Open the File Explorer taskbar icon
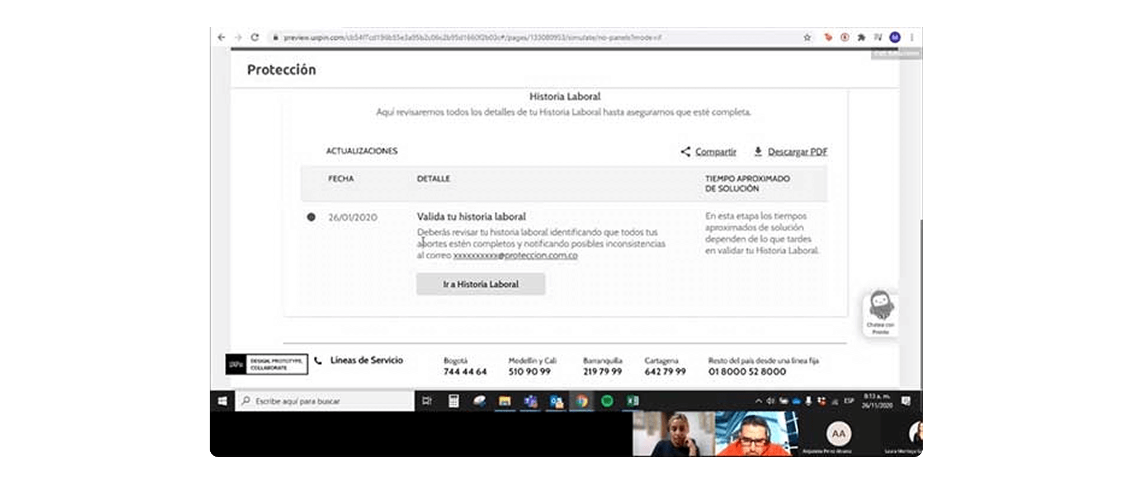The height and width of the screenshot is (484, 1133). pyautogui.click(x=504, y=401)
